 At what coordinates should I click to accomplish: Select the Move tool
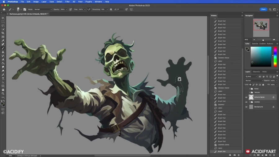[x=3, y=18]
